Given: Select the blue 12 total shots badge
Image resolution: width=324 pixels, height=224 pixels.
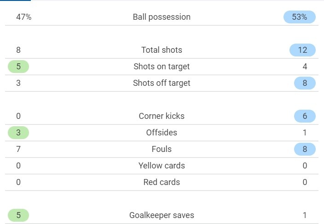Looking at the screenshot, I should click(302, 50).
